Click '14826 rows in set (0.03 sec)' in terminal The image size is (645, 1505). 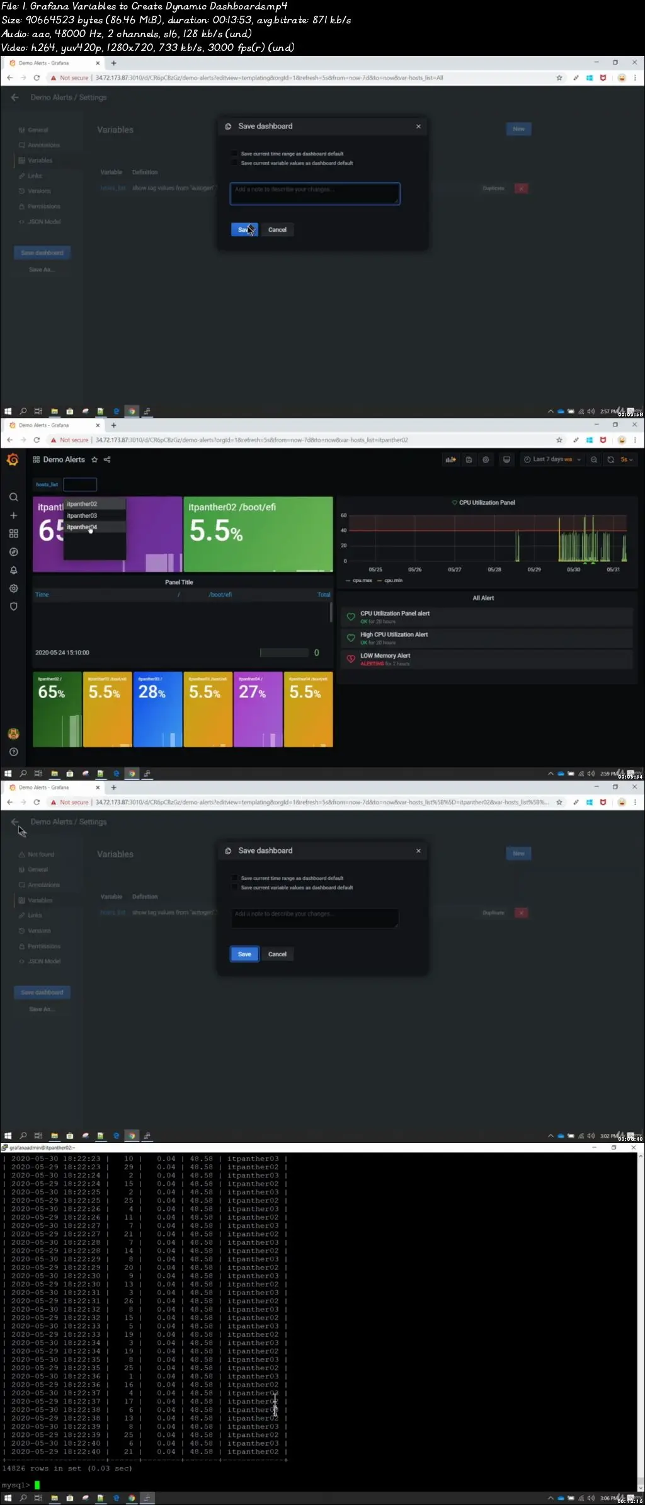[x=67, y=1468]
